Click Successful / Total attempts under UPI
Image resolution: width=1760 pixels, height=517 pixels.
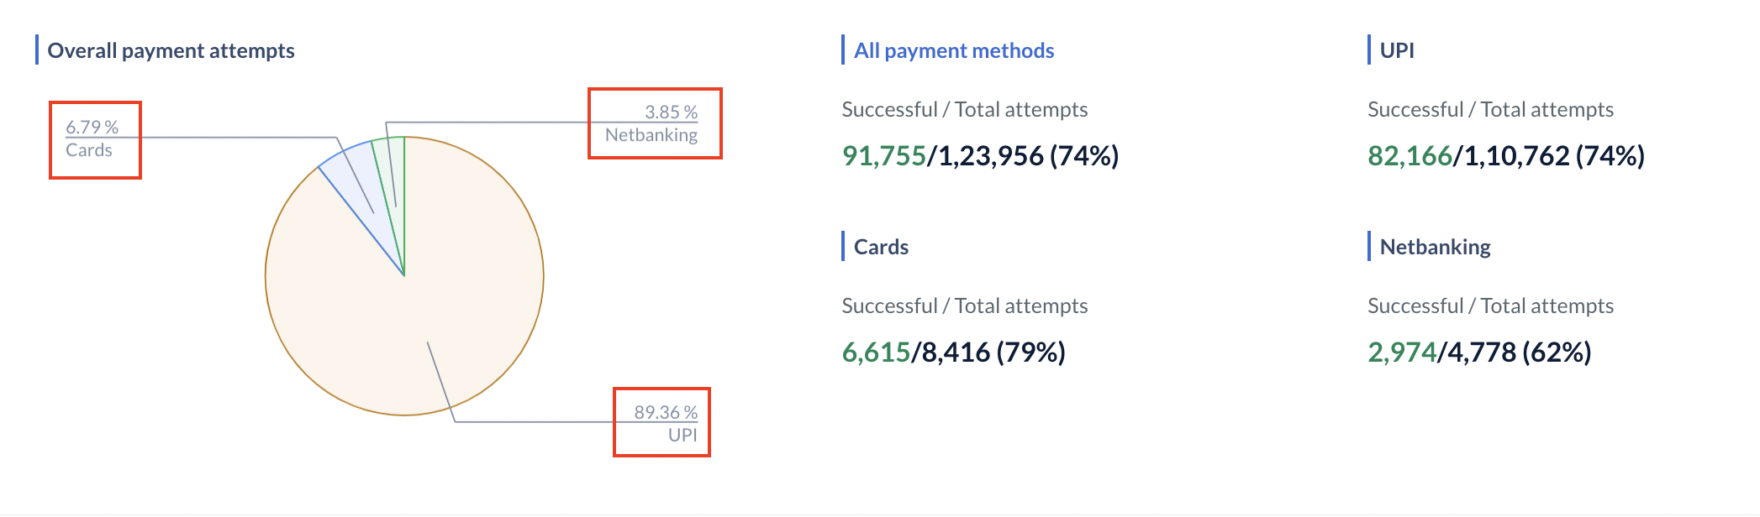tap(1489, 110)
